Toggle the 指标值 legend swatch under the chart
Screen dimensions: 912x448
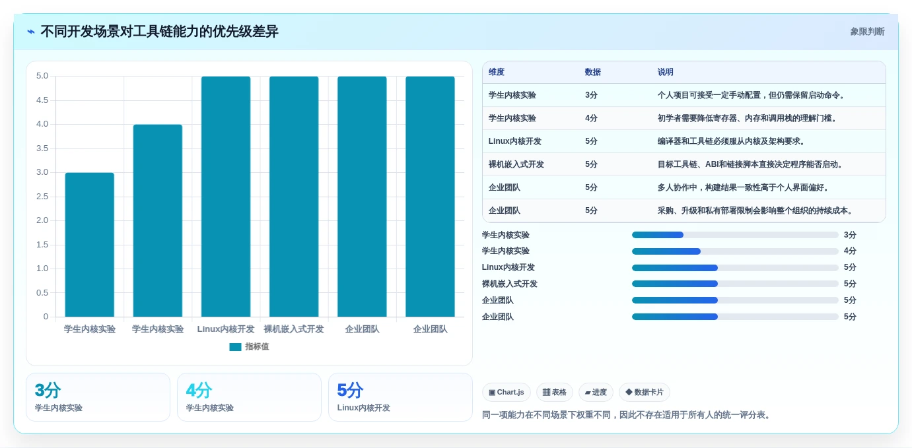click(235, 346)
